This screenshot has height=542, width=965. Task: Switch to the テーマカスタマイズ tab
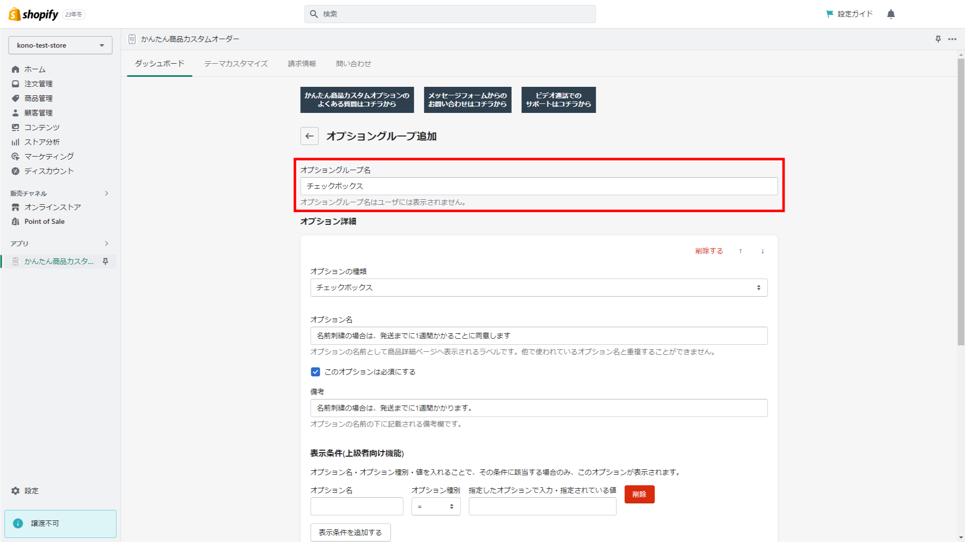tap(235, 64)
